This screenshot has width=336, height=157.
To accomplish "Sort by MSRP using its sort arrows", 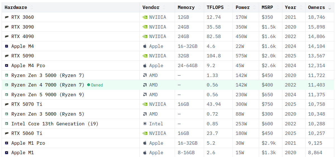I will pyautogui.click(x=278, y=8).
